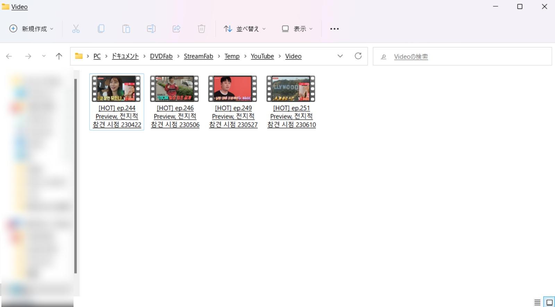Expand chevron between YouTube and Video
555x307 pixels.
pos(280,56)
